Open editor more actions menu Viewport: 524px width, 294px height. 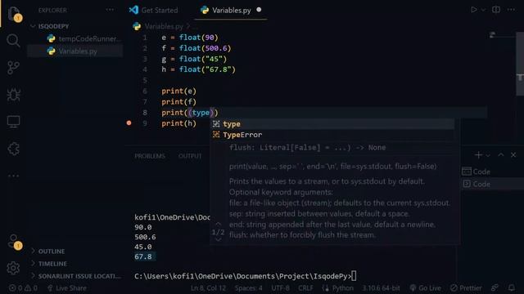point(511,10)
